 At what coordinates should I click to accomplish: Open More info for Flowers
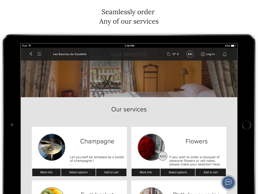146,172
